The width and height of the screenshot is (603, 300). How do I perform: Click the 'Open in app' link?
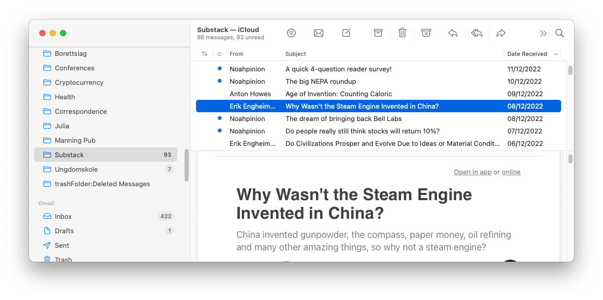point(473,172)
